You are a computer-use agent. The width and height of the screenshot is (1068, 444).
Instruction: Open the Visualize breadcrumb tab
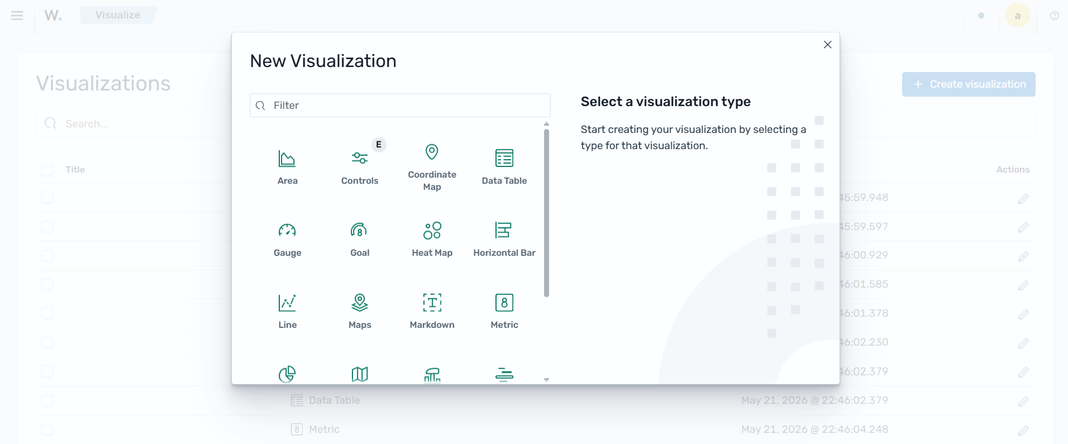pos(118,15)
